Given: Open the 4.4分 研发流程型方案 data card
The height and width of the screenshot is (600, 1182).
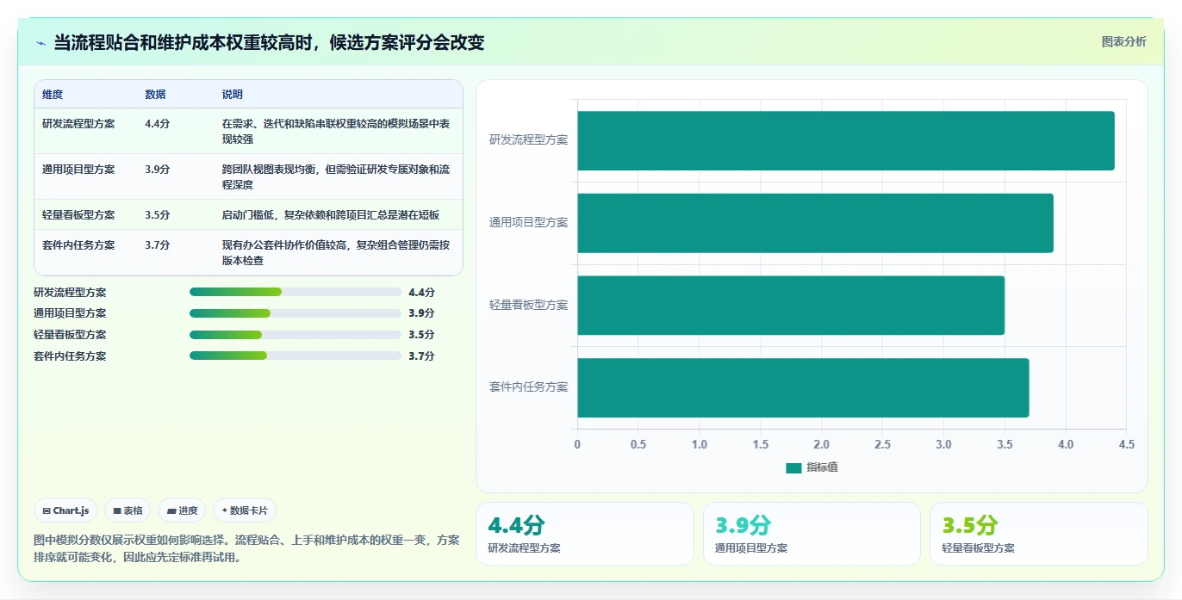Looking at the screenshot, I should [x=585, y=534].
